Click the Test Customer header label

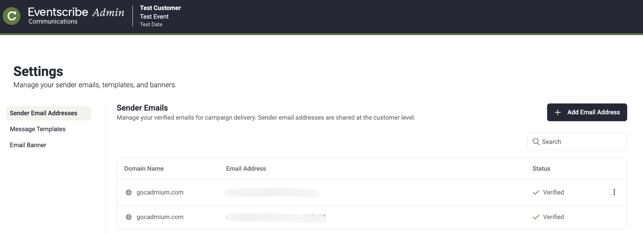point(160,8)
